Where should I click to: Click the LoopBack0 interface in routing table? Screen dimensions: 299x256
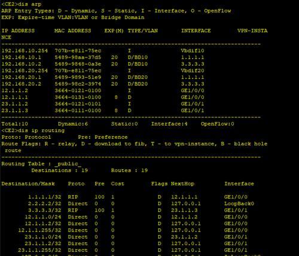[239, 204]
